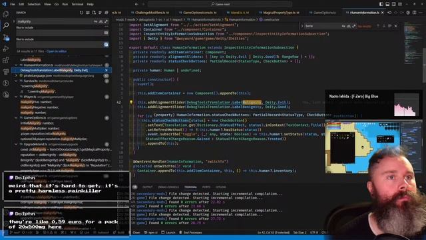This screenshot has height=240, width=426.
Task: Go to next find match arrow
Action: [383, 26]
